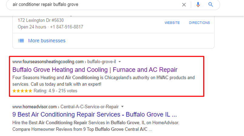Click the Open 24 hours text
This screenshot has height=136, width=244.
[x=32, y=27]
